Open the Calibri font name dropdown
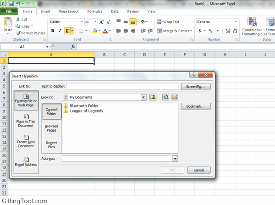Image resolution: width=275 pixels, height=205 pixels. click(x=82, y=22)
